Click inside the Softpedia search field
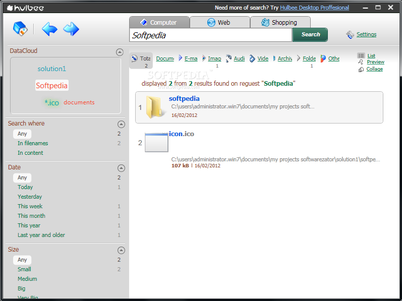Image resolution: width=402 pixels, height=301 pixels. point(210,35)
